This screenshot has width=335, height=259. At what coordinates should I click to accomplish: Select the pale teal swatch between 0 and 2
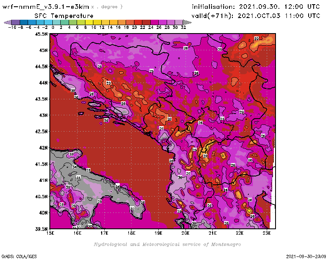(x=57, y=23)
